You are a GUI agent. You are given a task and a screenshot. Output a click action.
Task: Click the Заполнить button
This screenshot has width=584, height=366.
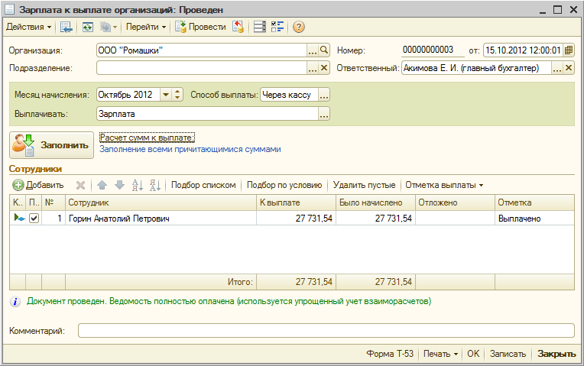[50, 144]
